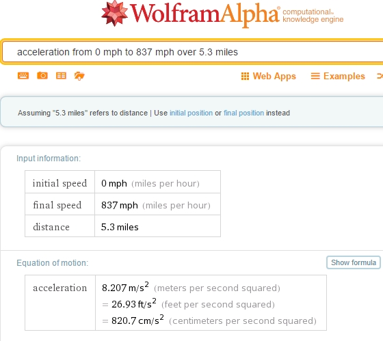This screenshot has width=383, height=341.
Task: Click the data input table icon
Action: 61,76
